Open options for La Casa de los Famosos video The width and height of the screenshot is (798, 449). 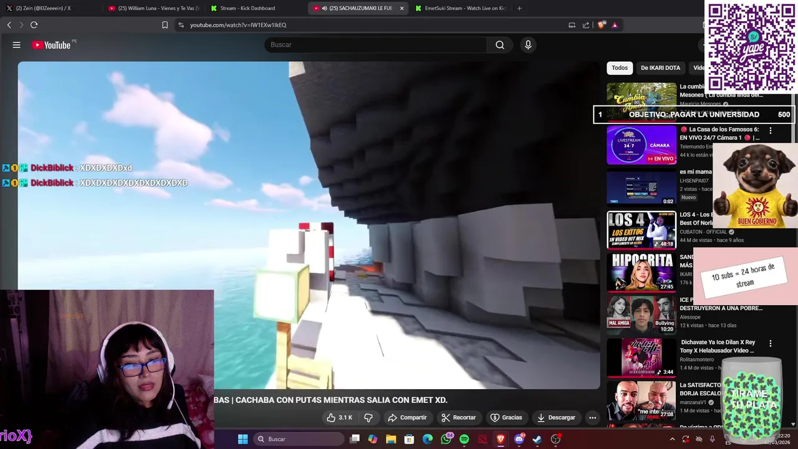pyautogui.click(x=771, y=130)
